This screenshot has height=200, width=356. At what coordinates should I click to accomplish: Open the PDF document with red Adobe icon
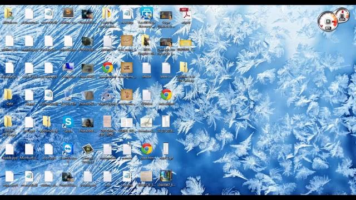(x=185, y=13)
